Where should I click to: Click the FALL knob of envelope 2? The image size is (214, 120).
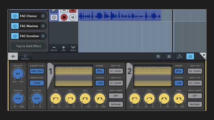[149, 98]
